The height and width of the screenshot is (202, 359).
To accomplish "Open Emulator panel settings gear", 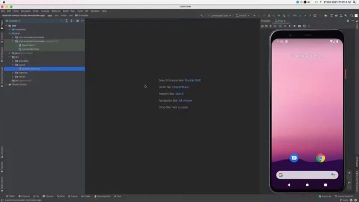I will coord(348,21).
